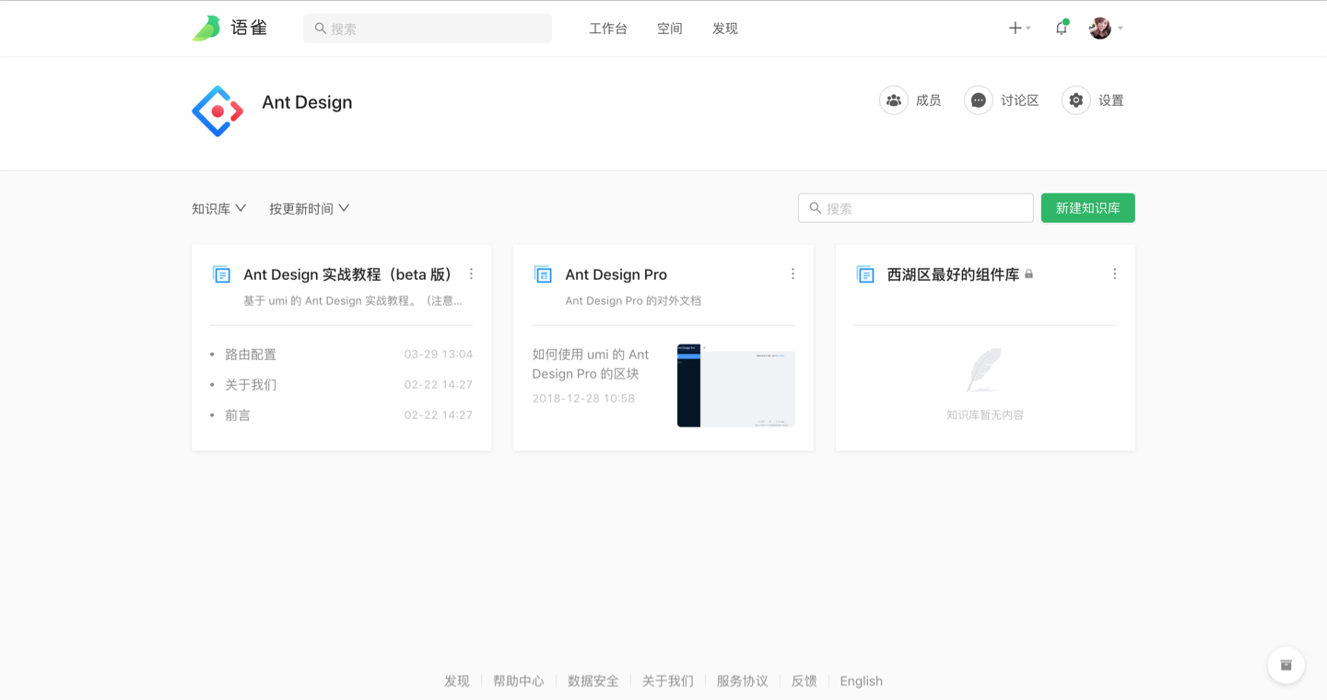Click book icon of Ant Design Pro
1327x700 pixels.
click(x=543, y=274)
